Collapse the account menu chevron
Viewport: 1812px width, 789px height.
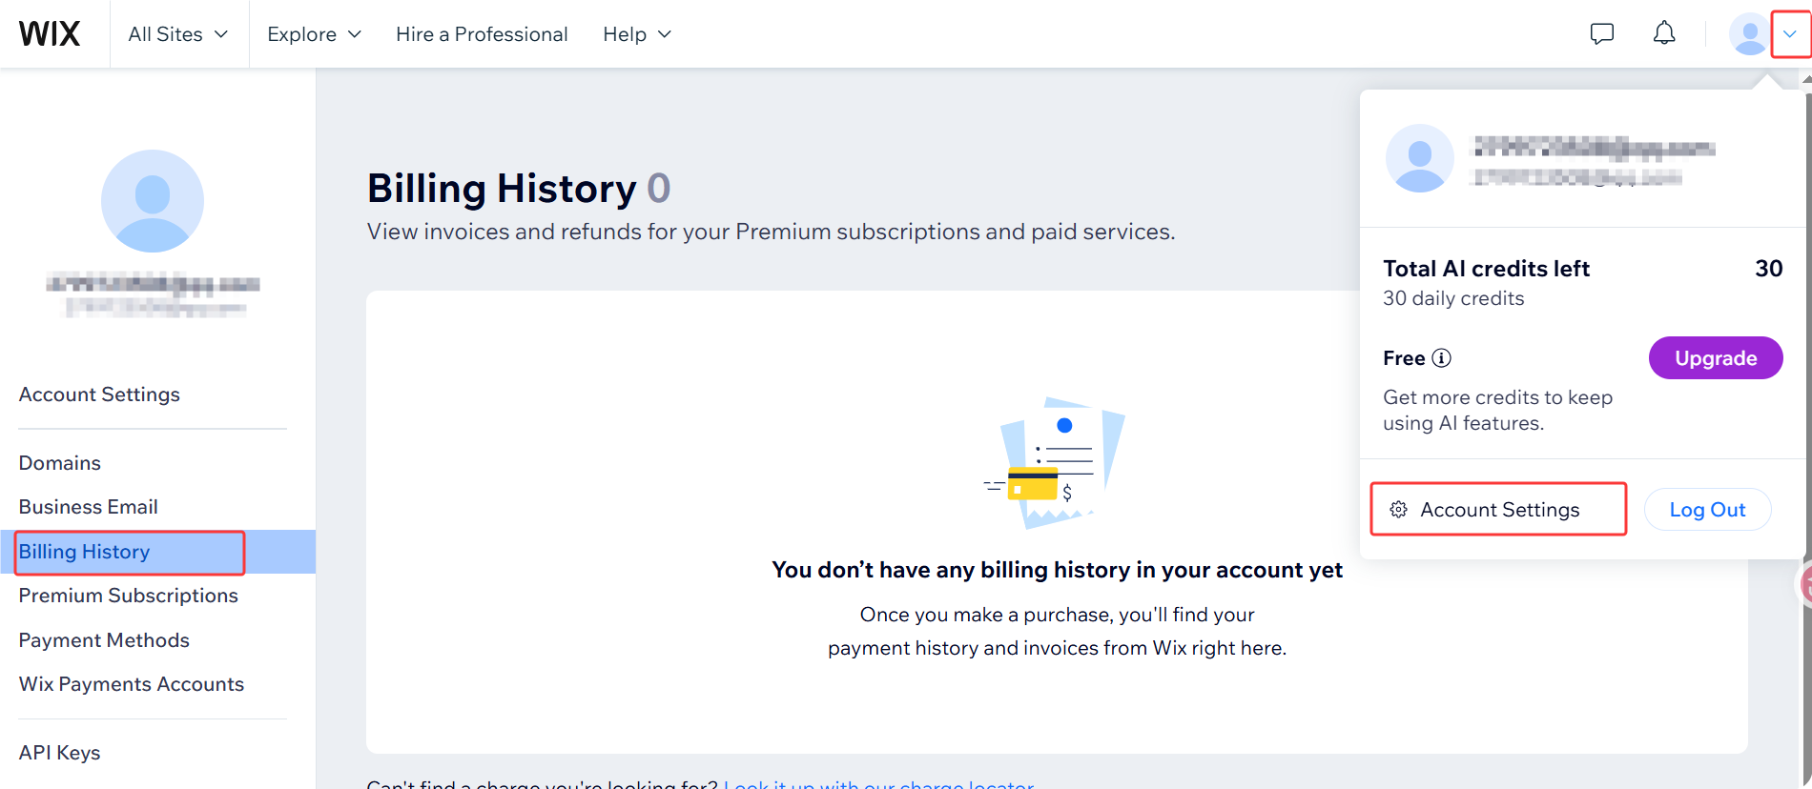[x=1790, y=34]
